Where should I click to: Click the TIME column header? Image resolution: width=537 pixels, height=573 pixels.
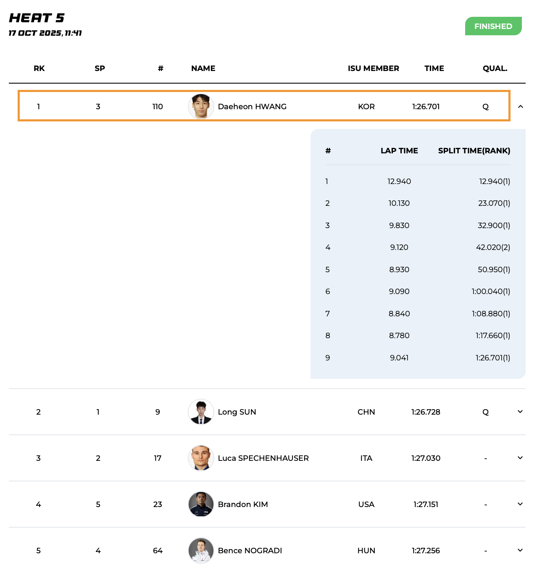pos(434,68)
